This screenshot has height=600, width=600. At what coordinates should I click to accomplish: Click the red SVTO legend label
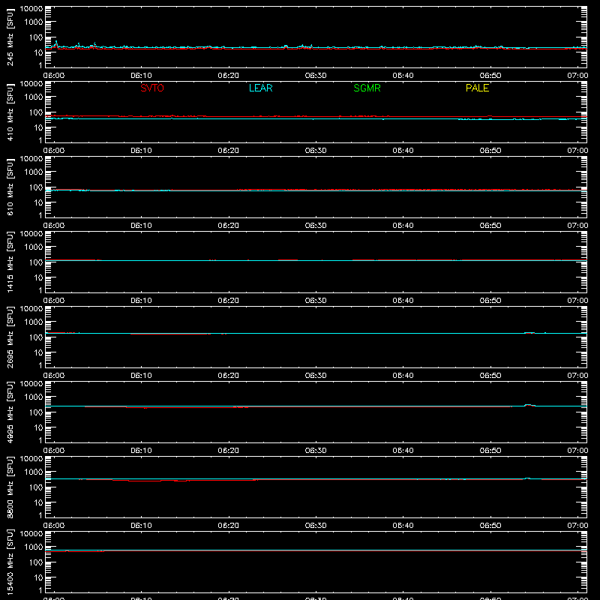(152, 88)
